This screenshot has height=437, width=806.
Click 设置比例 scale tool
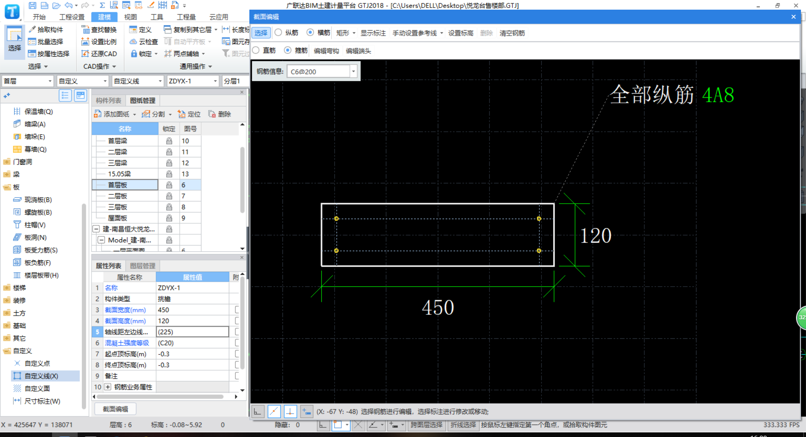coord(99,42)
